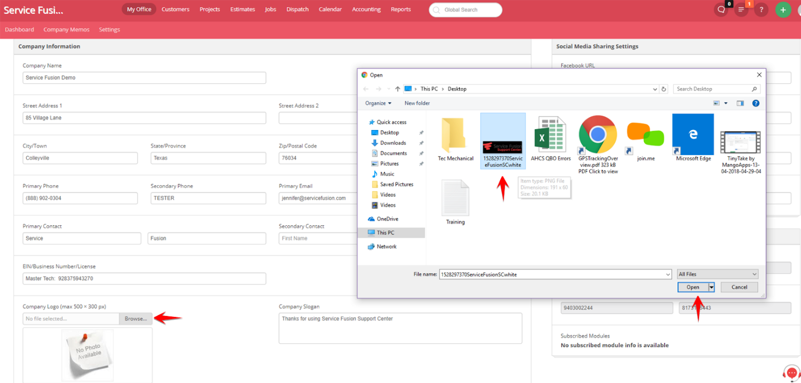
Task: Switch to the Company Memos tab
Action: 66,29
